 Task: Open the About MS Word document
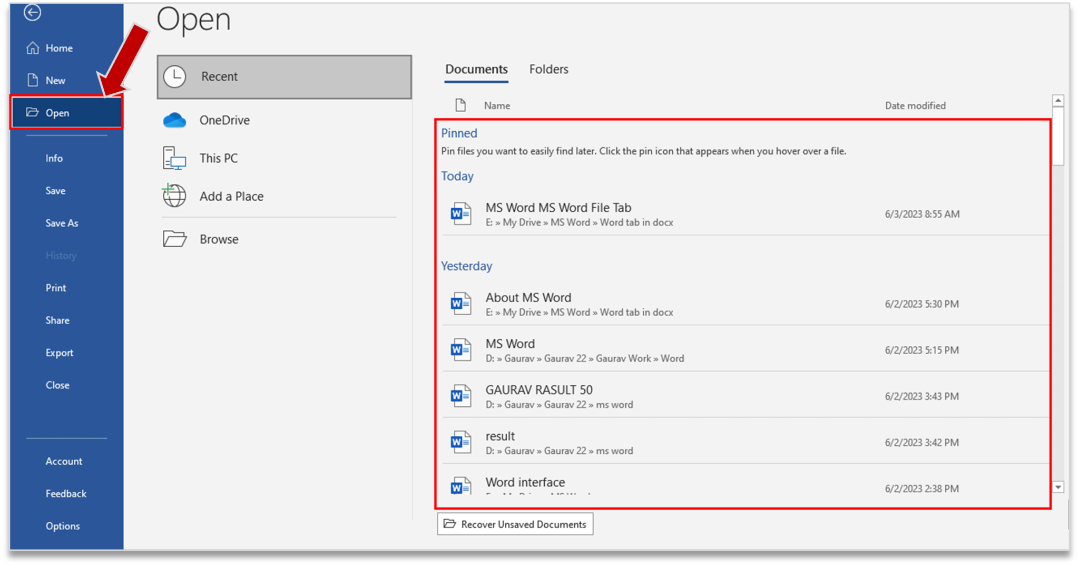[x=745, y=304]
